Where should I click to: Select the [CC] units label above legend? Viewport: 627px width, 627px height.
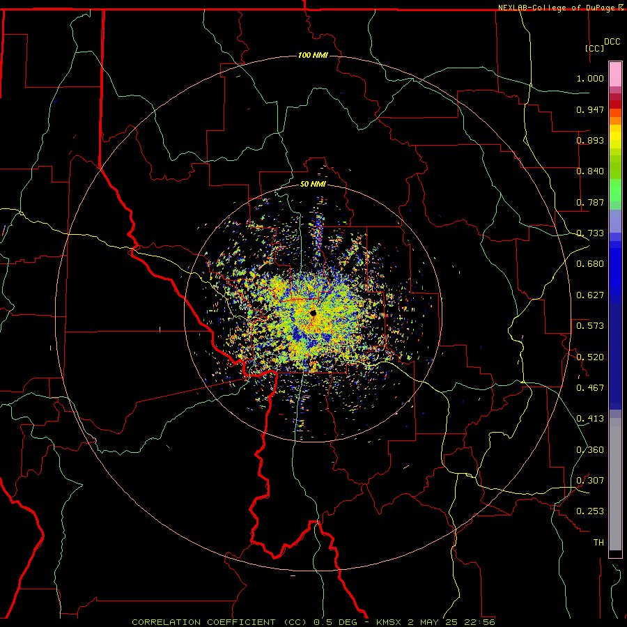(595, 48)
